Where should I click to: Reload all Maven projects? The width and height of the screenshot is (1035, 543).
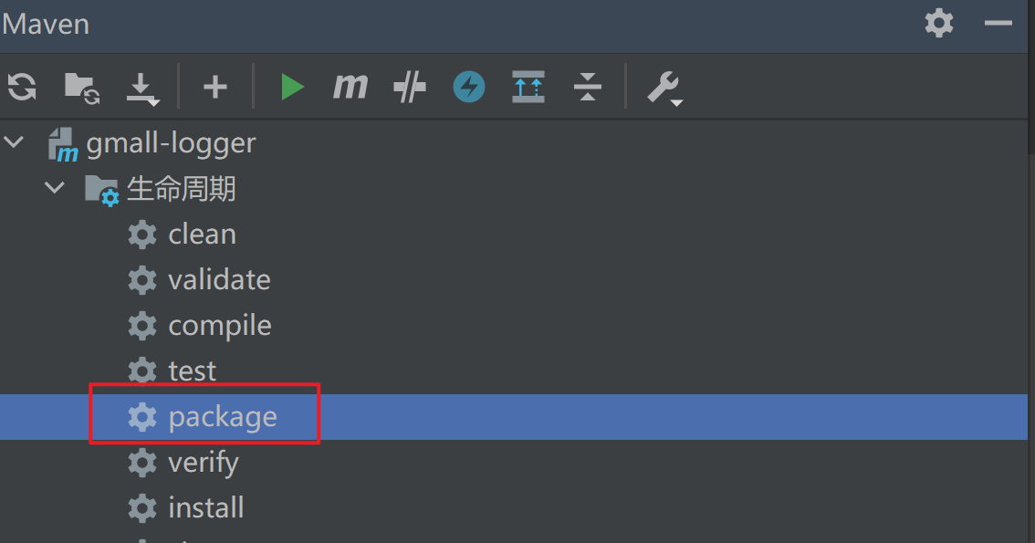[x=21, y=87]
